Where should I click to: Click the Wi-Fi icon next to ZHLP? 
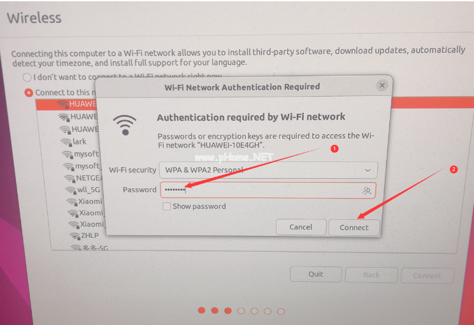tap(75, 236)
